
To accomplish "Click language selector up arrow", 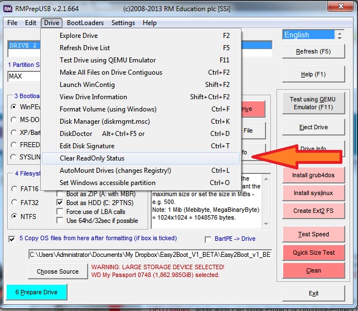I will (340, 33).
